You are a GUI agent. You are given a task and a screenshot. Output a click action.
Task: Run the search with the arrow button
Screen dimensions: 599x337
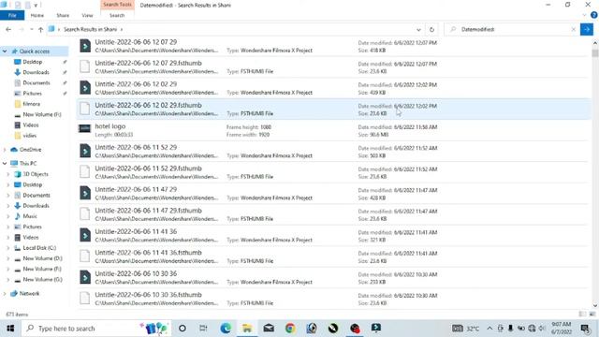pos(587,29)
